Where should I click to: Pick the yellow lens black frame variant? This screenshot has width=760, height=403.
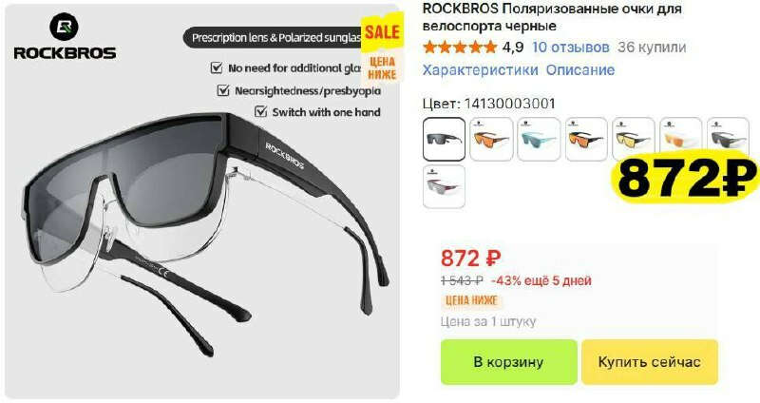[633, 139]
